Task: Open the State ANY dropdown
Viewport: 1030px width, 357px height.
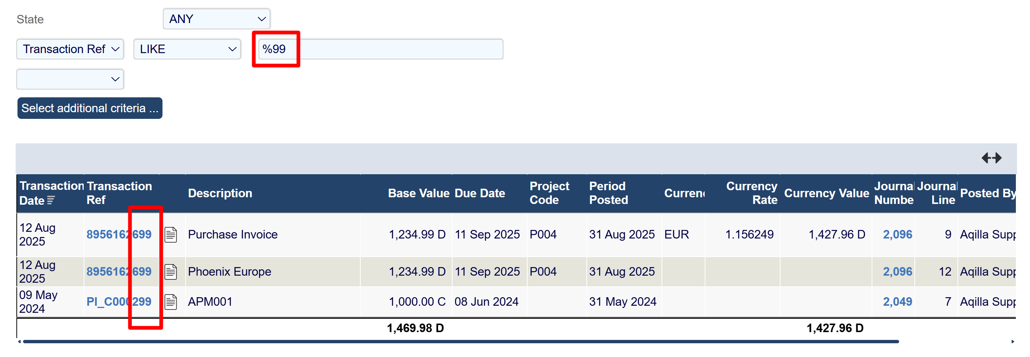Action: click(x=216, y=19)
